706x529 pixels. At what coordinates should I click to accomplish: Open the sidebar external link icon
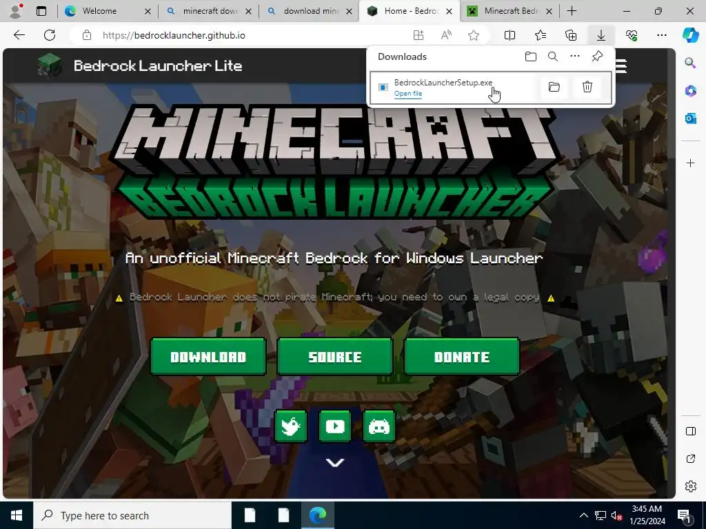click(690, 459)
